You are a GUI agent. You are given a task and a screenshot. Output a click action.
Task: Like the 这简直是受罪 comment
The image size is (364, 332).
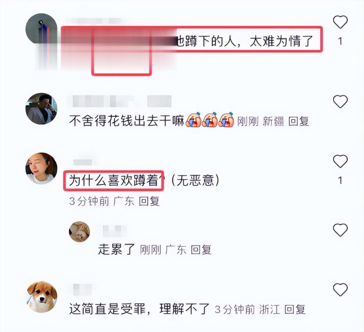(x=340, y=290)
